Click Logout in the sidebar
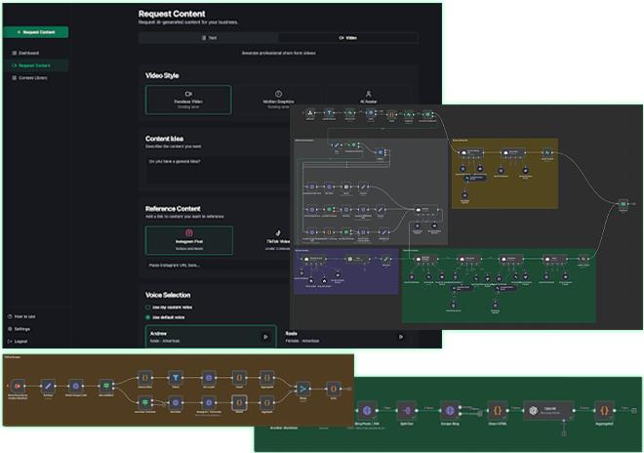The image size is (644, 453). coord(18,341)
